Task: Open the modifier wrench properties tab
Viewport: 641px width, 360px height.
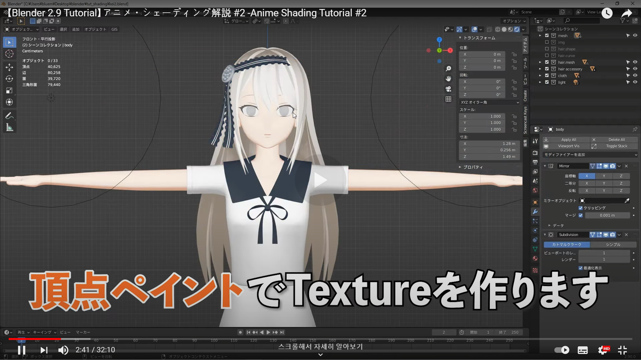Action: tap(535, 212)
